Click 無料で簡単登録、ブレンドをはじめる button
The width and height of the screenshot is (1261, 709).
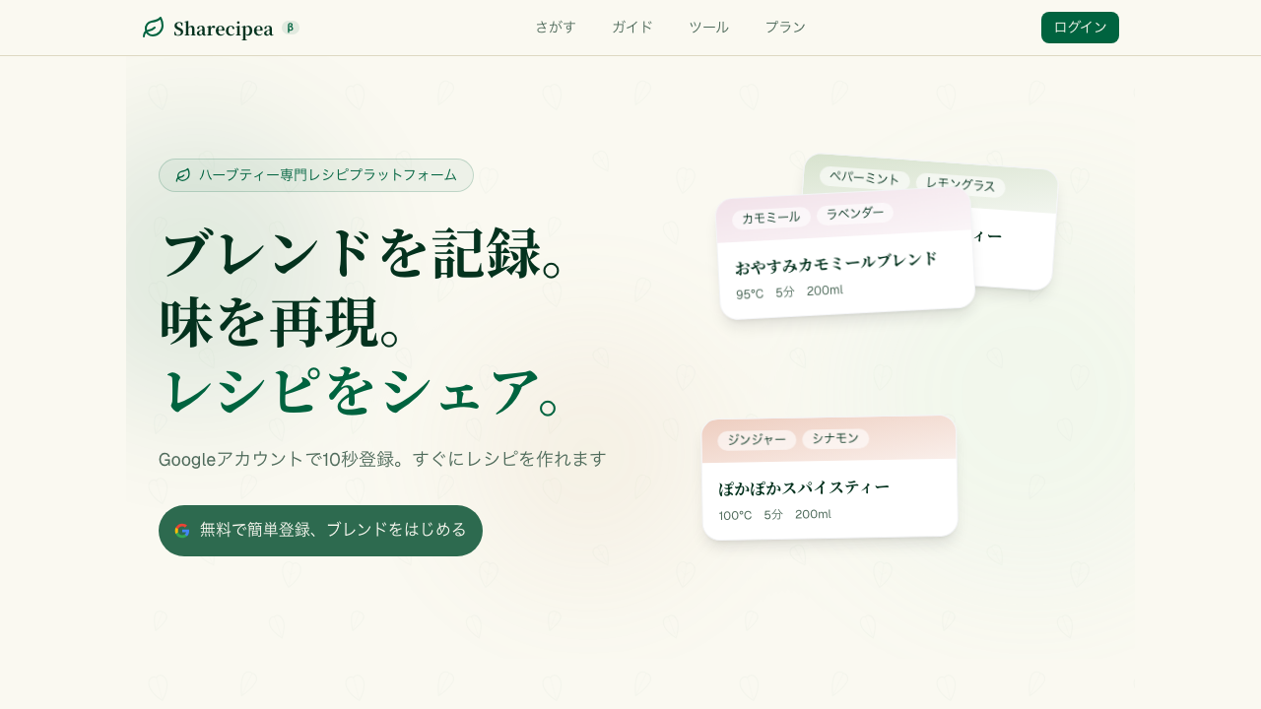click(320, 531)
